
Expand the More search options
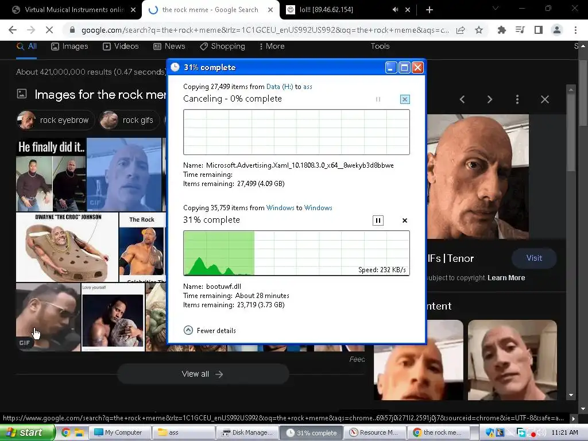coord(272,46)
